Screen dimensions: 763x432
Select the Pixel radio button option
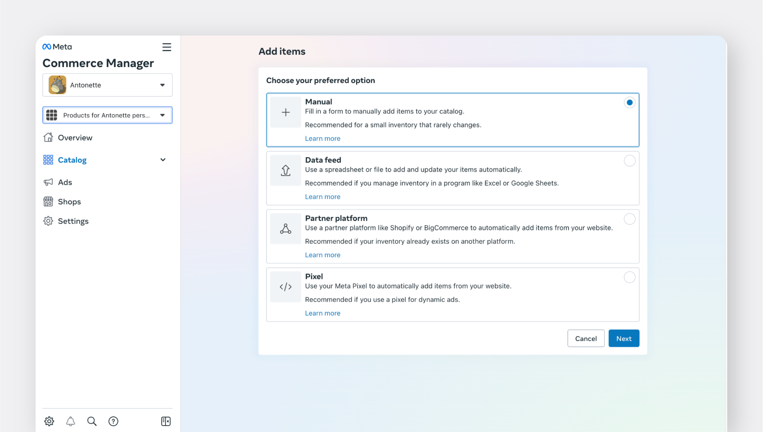[x=629, y=277]
